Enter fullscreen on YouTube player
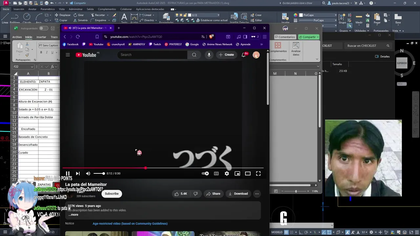This screenshot has width=420, height=236. 258,173
